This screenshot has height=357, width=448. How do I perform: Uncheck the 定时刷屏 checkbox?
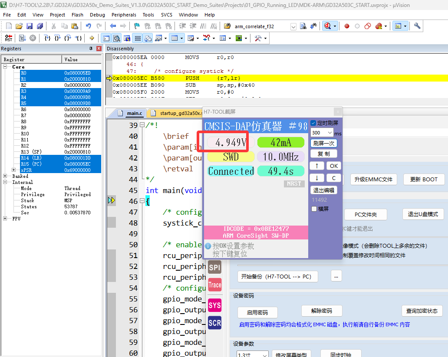313,123
